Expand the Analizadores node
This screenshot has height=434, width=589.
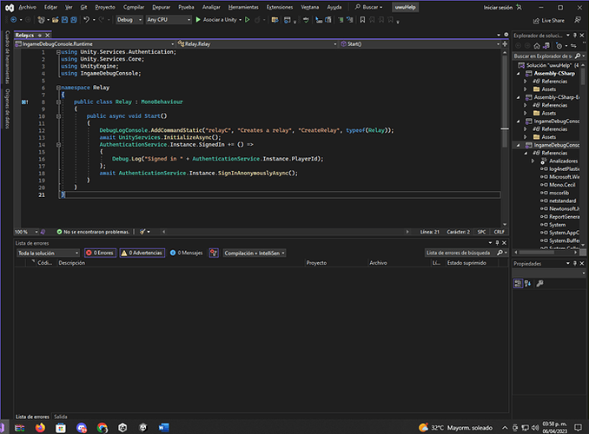click(533, 161)
